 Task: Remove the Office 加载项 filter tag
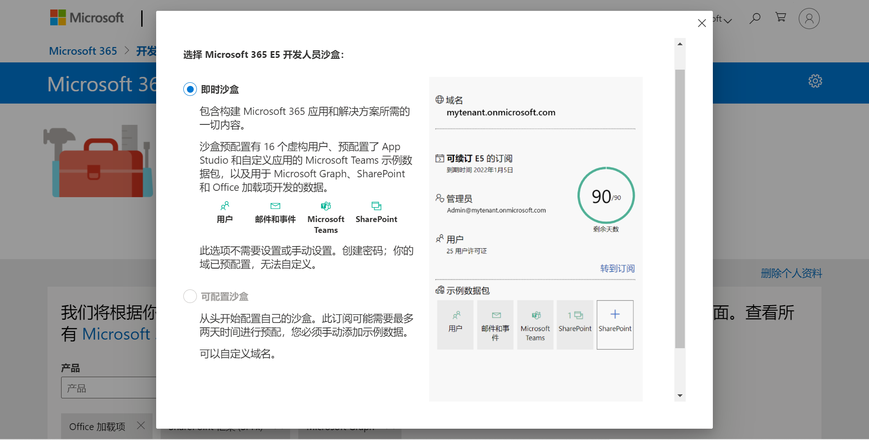tap(141, 426)
